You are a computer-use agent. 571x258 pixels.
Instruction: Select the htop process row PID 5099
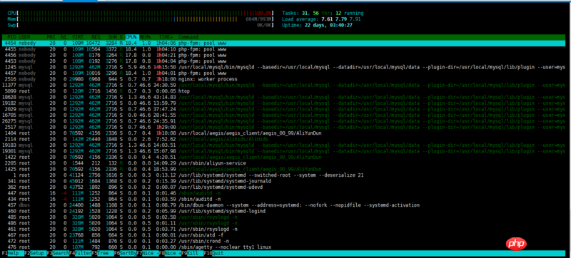pyautogui.click(x=284, y=91)
